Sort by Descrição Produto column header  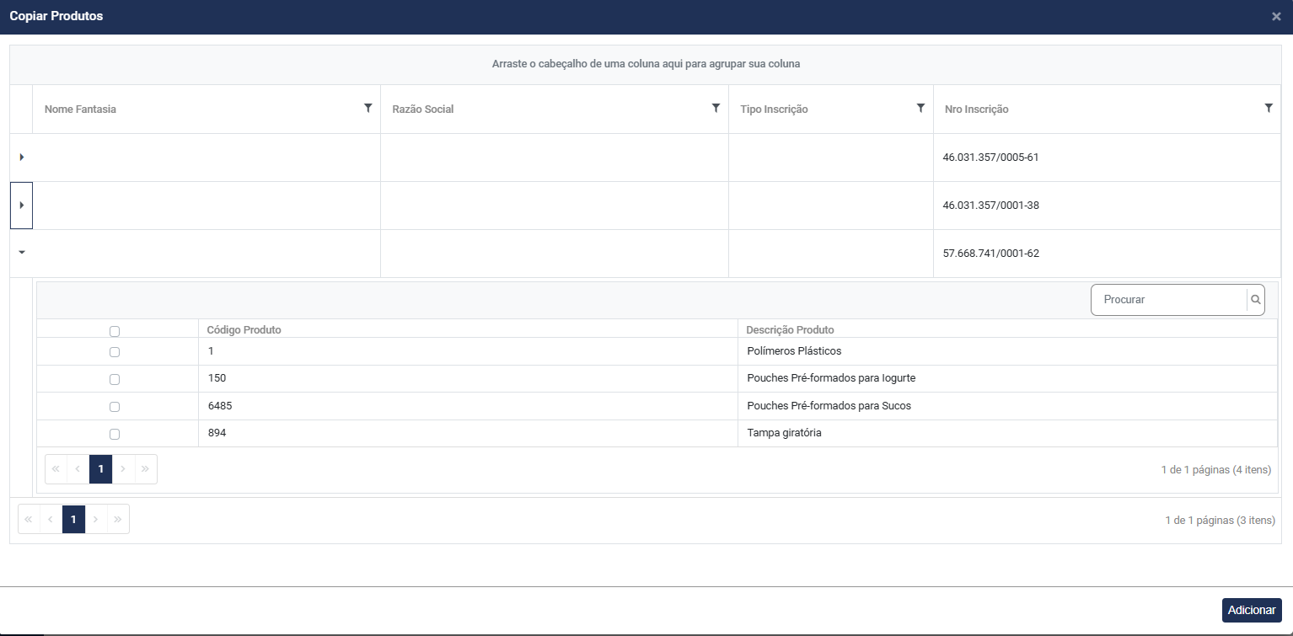coord(790,329)
